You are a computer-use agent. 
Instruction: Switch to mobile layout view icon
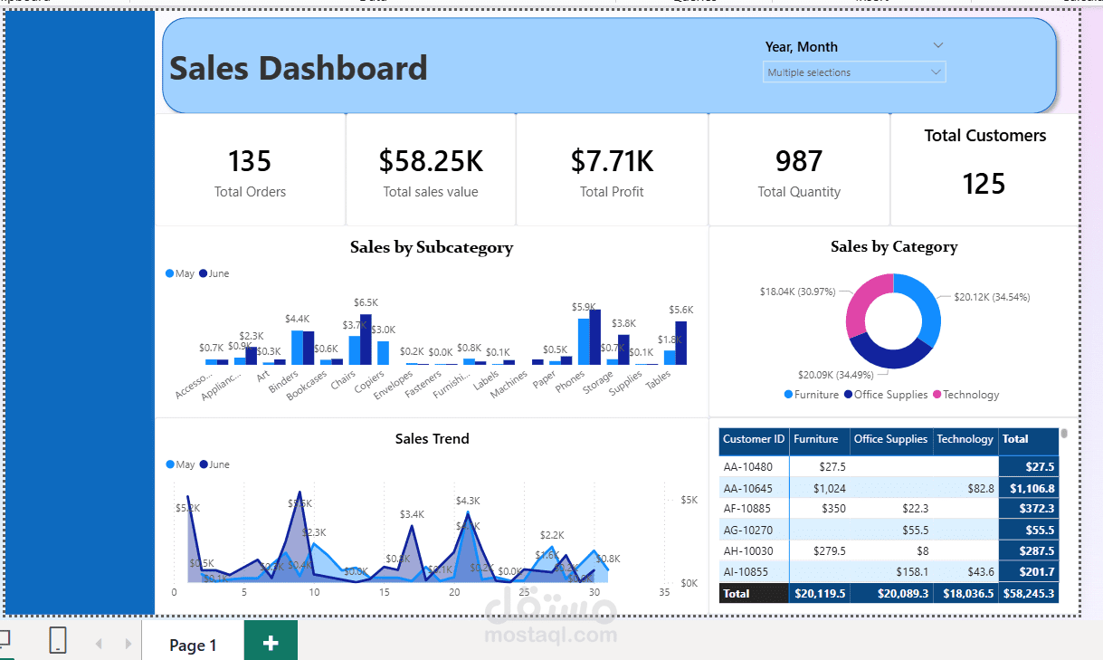(x=57, y=640)
